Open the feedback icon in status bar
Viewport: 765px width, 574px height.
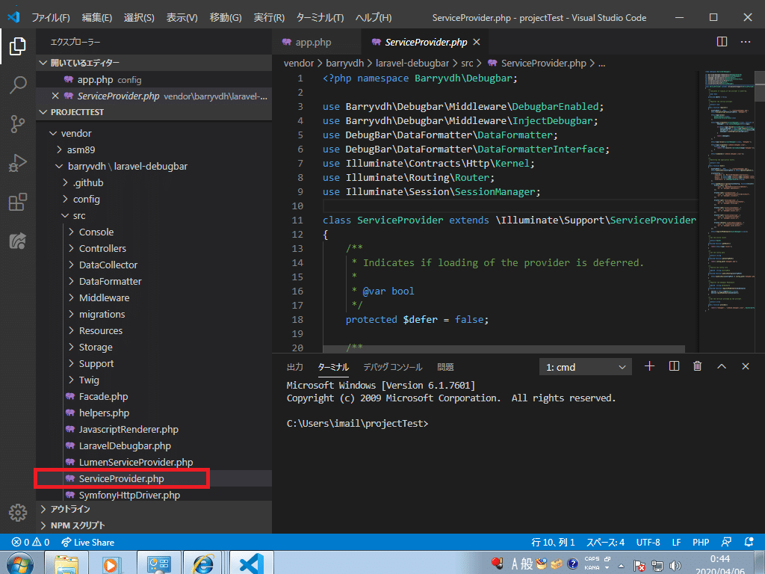pos(726,543)
